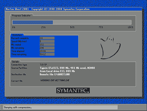Click the Mb remaining label
The height and width of the screenshot is (111, 147).
17,48
